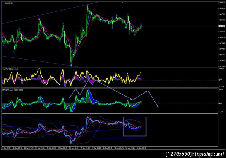226x158 pixels.
Task: Click the 1172.45 price scale value
Action: pos(222,66)
